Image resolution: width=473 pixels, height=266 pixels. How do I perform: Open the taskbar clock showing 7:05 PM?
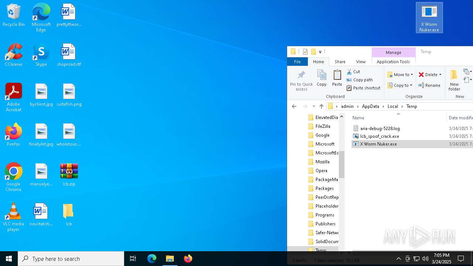[x=442, y=259]
